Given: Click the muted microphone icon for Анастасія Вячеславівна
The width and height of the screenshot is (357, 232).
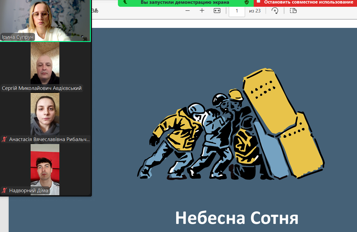Looking at the screenshot, I should click(4, 139).
